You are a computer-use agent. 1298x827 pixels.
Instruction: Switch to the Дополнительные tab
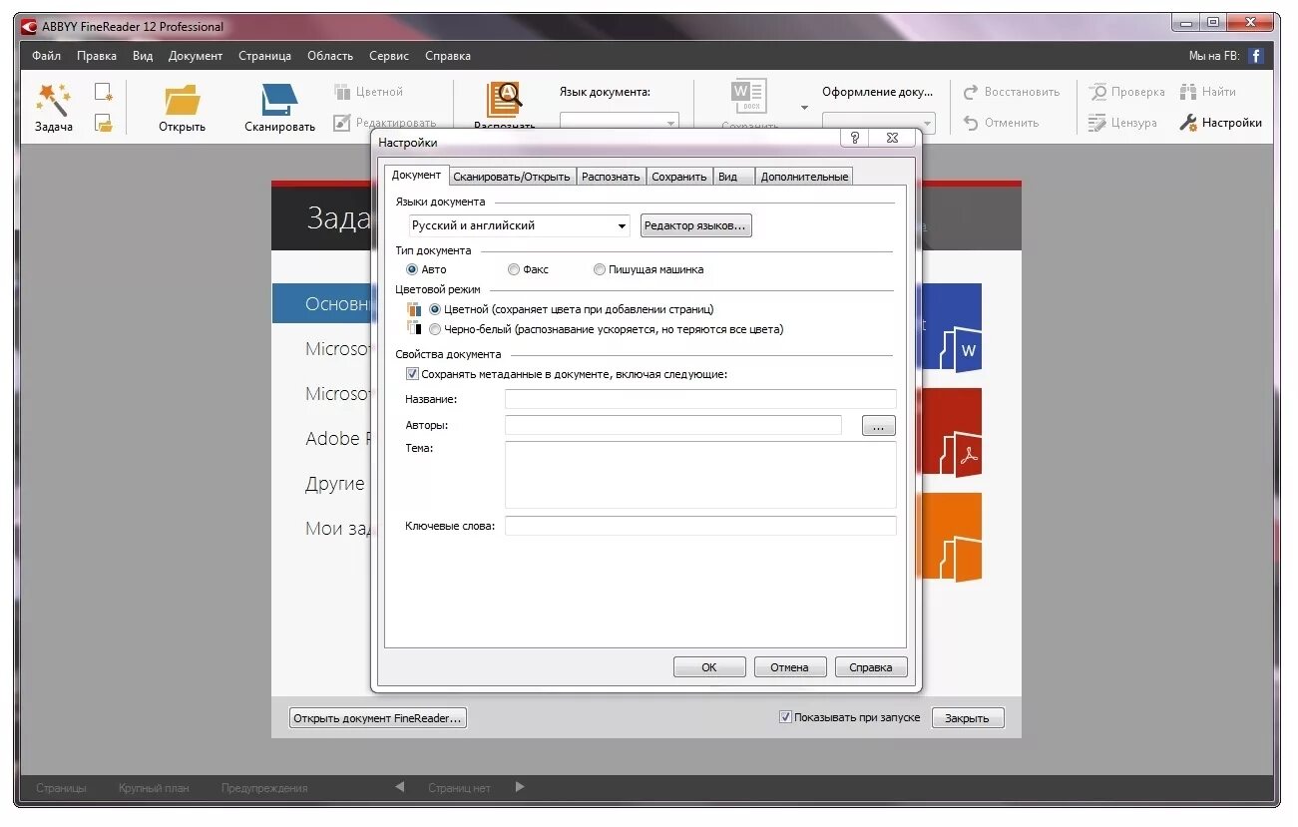tap(804, 177)
